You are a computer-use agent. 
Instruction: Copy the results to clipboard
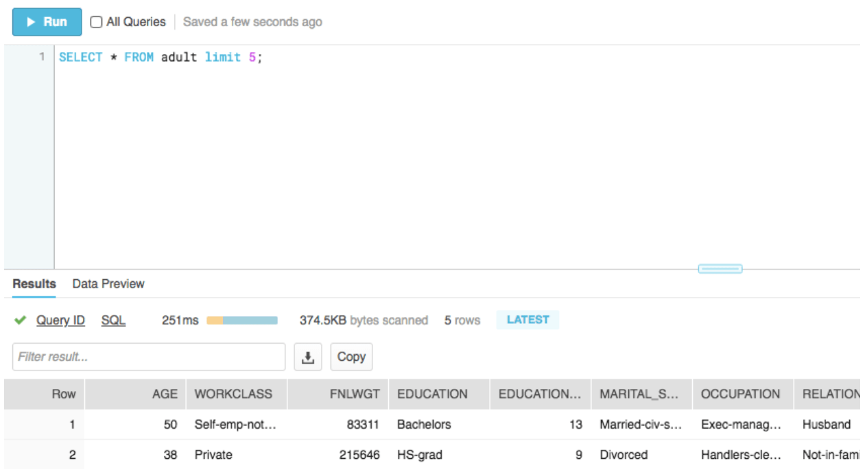(x=351, y=357)
